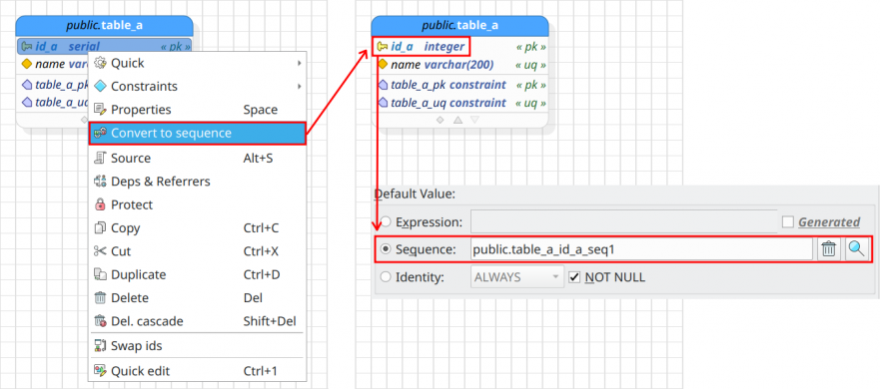
Task: Click the name column diamond icon in left table
Action: (x=26, y=64)
